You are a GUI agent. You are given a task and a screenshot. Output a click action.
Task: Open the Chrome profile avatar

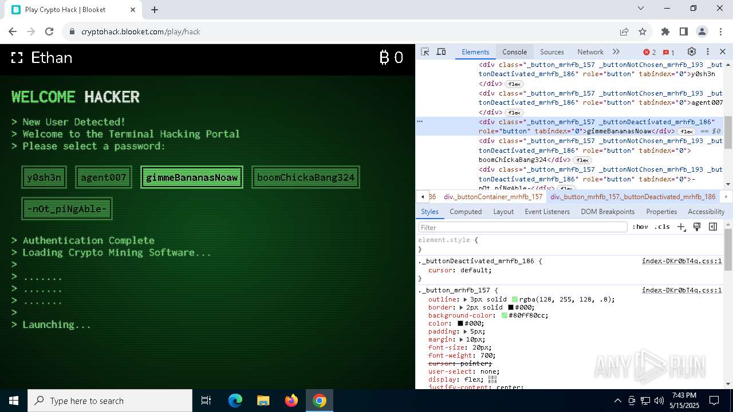[x=702, y=31]
